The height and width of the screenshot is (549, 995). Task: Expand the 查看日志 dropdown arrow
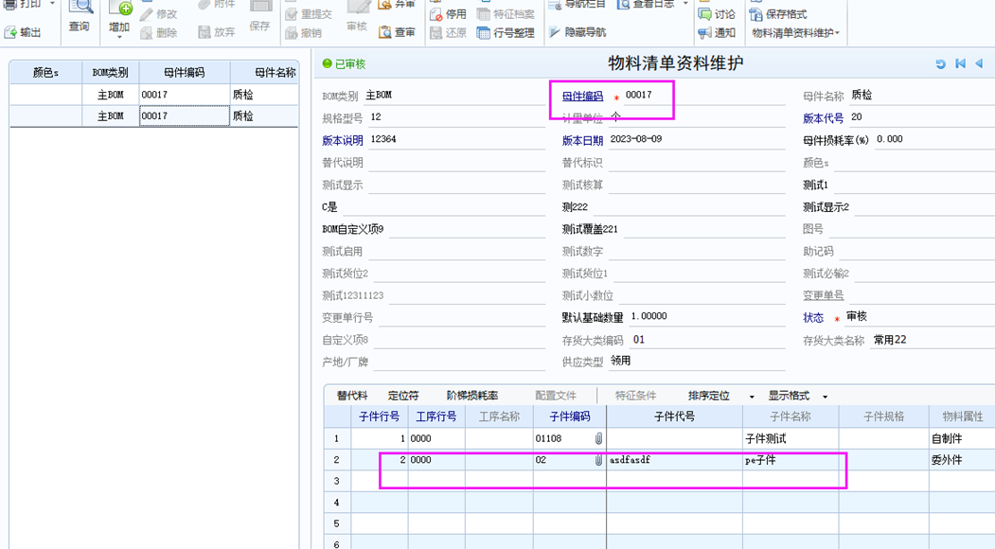point(685,4)
